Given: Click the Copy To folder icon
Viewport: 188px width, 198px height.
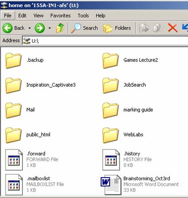Looking at the screenshot, I should click(158, 28).
